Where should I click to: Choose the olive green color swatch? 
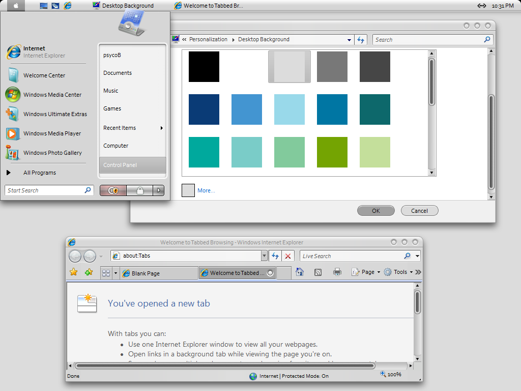(332, 152)
